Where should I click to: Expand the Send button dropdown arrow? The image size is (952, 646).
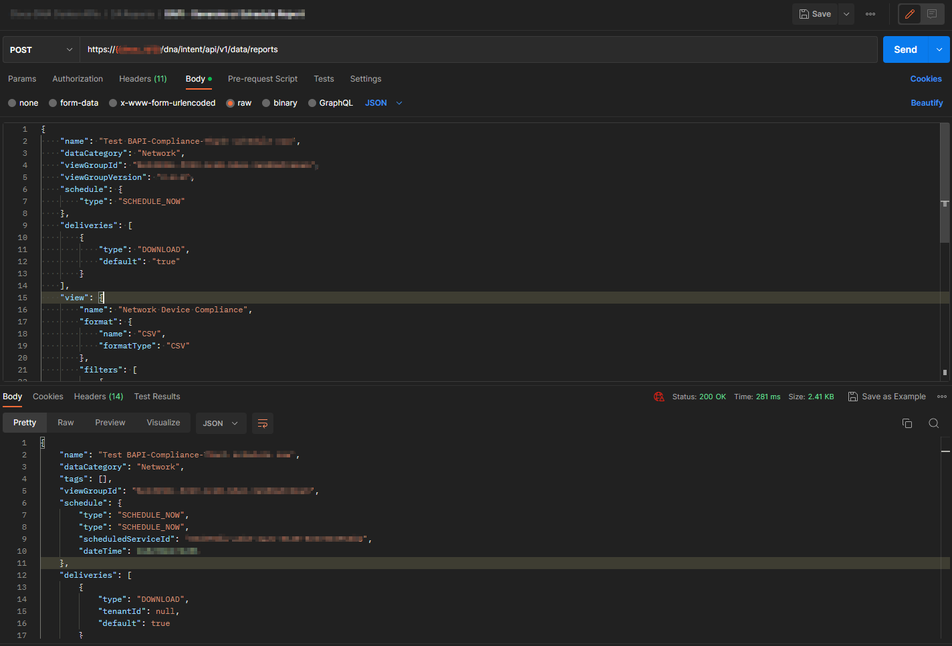pos(939,49)
